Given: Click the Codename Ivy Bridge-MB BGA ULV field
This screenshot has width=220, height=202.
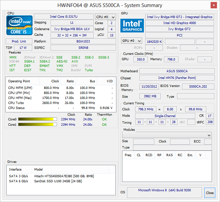Looking at the screenshot, I should click(72, 29).
